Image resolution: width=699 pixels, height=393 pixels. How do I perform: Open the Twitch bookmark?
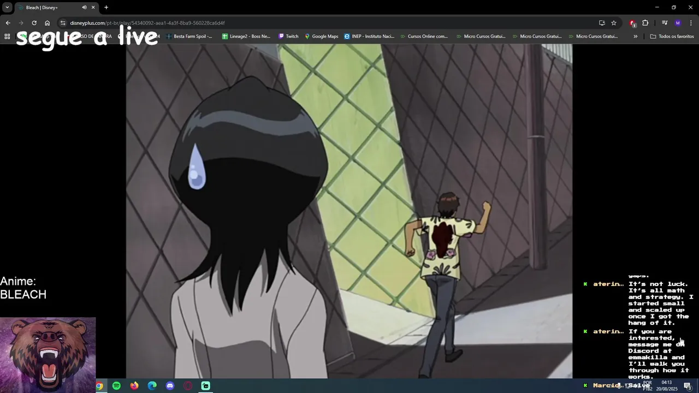[288, 37]
